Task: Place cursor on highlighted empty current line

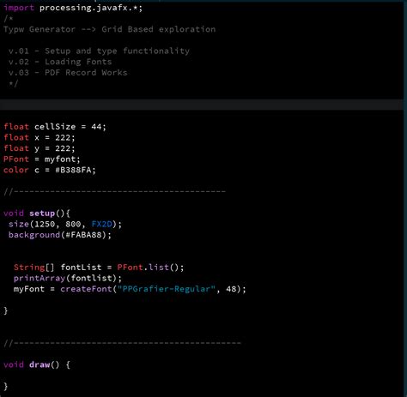Action: [x=202, y=105]
